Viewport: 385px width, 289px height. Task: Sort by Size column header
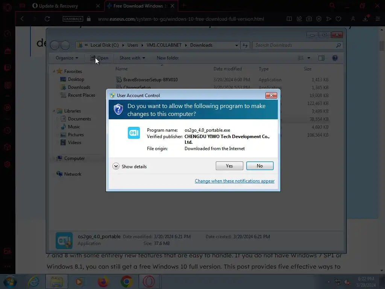308,69
